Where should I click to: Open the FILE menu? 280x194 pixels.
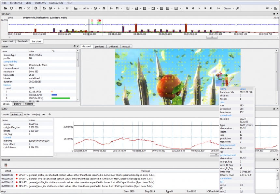point(5,3)
